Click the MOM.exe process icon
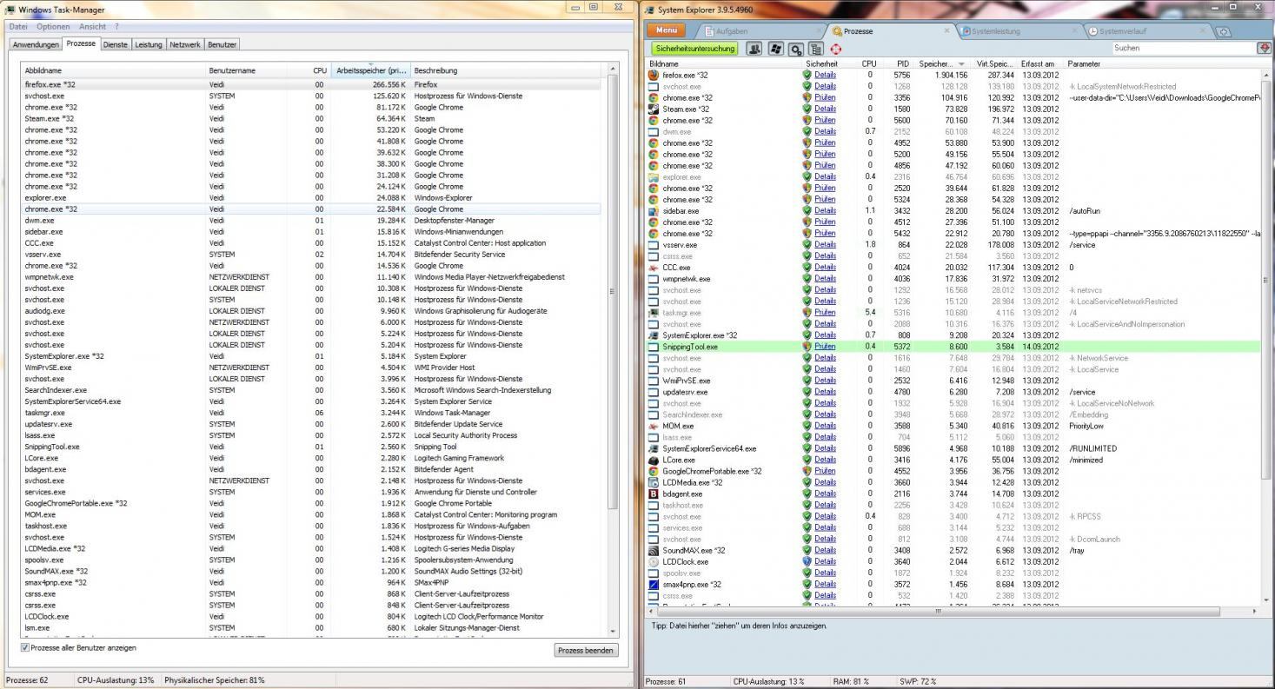The image size is (1275, 689). (x=654, y=426)
